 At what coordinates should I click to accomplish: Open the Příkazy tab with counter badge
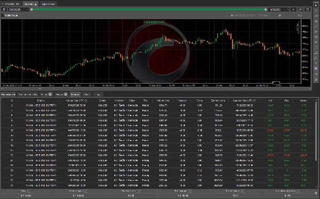coord(61,95)
